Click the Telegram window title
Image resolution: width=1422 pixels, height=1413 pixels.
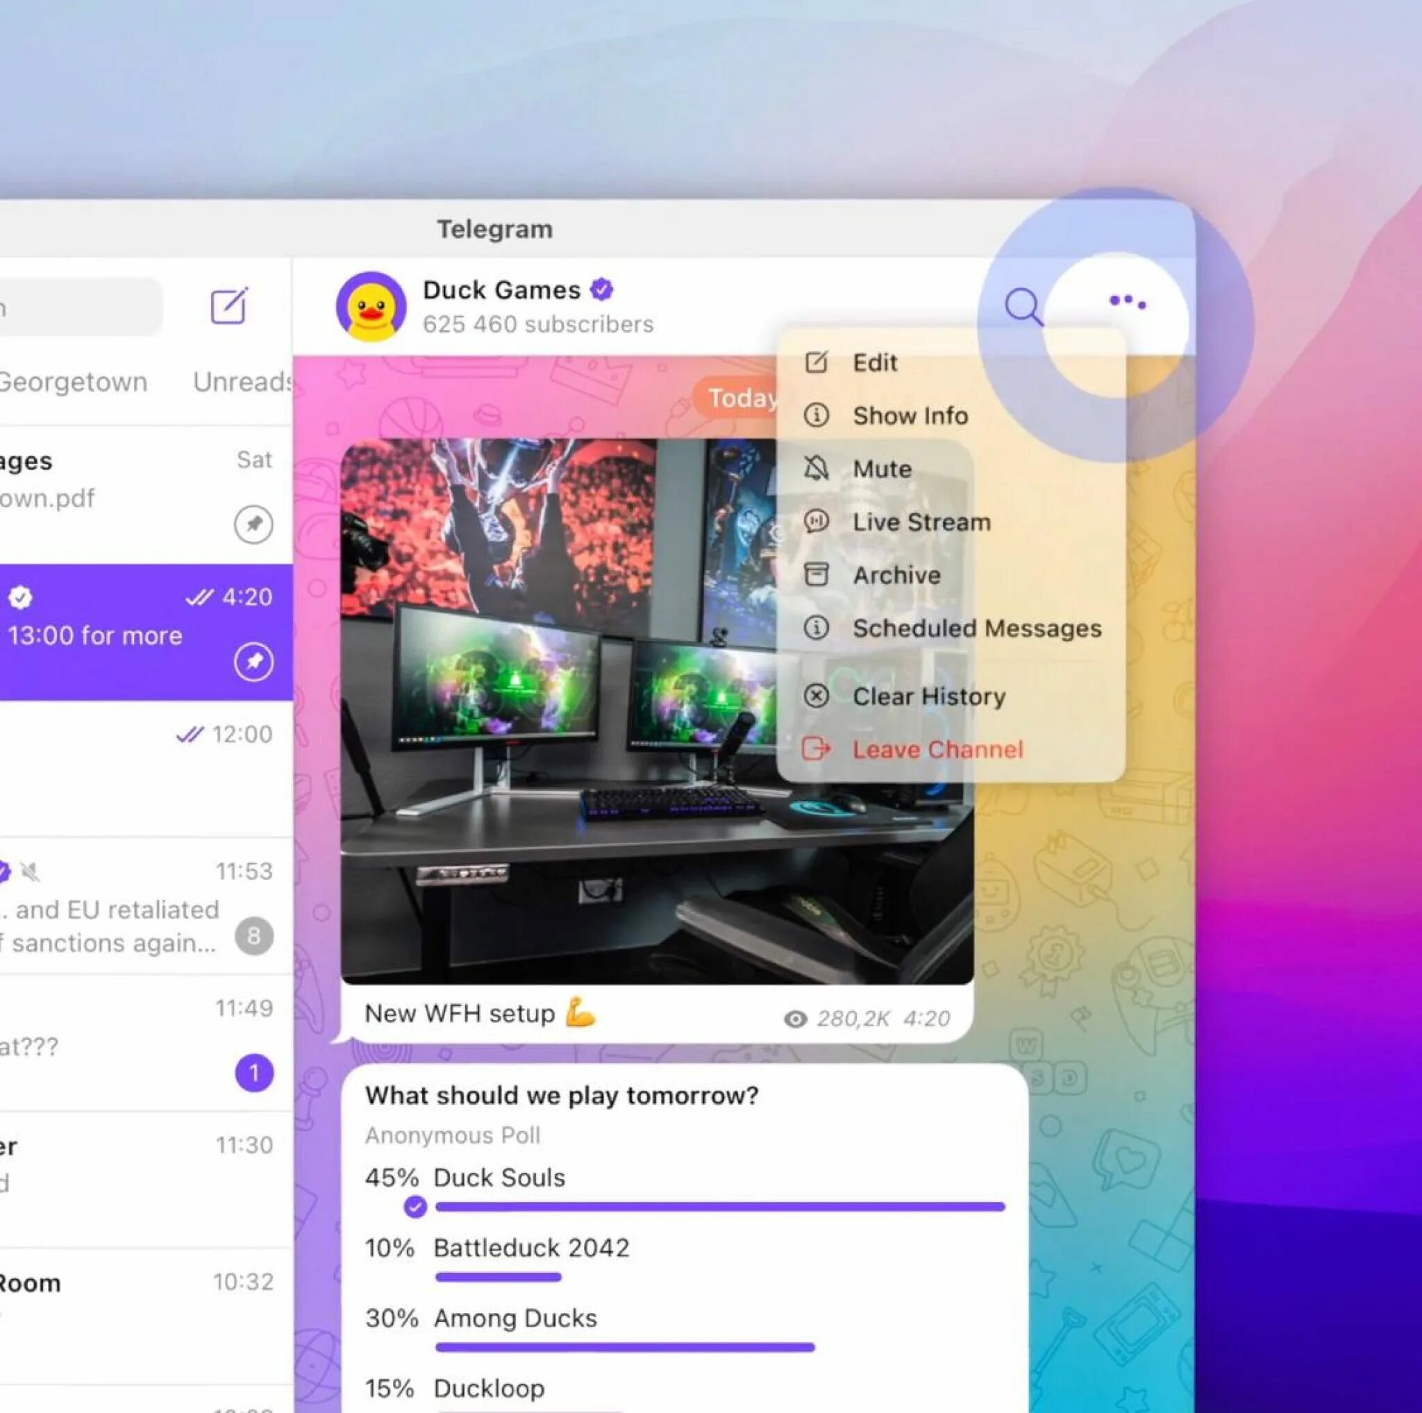(x=494, y=229)
